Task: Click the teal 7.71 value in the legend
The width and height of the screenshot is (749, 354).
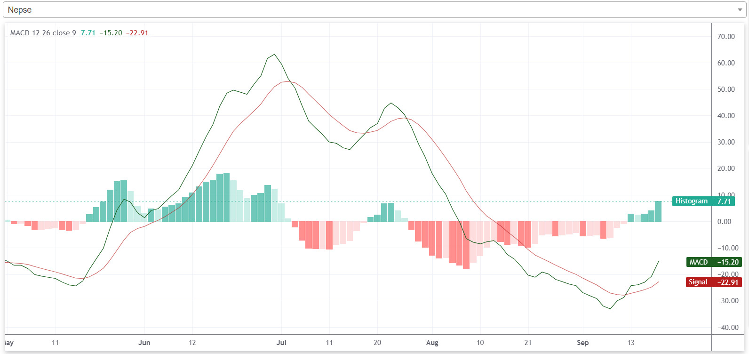Action: [88, 33]
